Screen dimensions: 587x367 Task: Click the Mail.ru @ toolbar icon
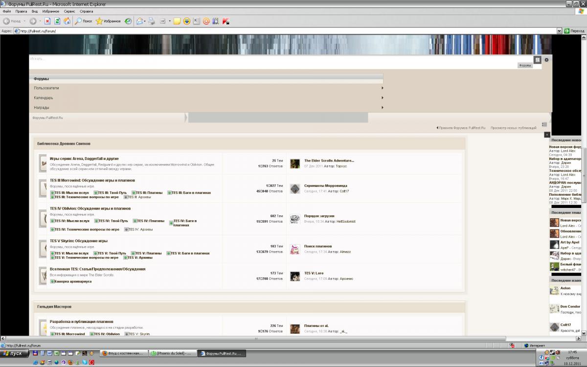click(x=206, y=21)
